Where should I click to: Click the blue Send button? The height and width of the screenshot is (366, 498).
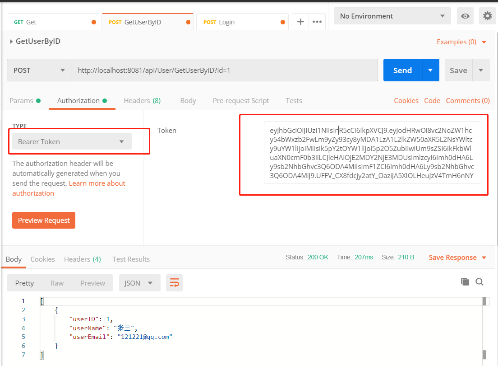click(403, 70)
